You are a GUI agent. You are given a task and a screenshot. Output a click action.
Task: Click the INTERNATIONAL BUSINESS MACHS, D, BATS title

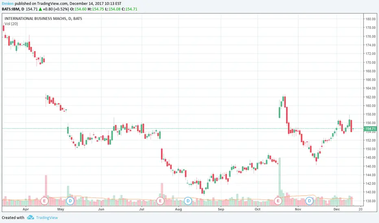click(43, 19)
